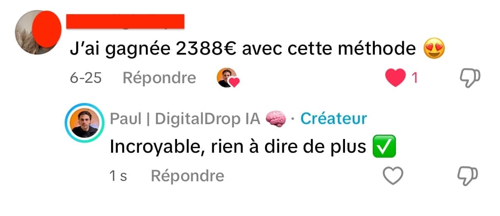The width and height of the screenshot is (500, 216).
Task: Click the redacted commenter username bar
Action: point(125,22)
